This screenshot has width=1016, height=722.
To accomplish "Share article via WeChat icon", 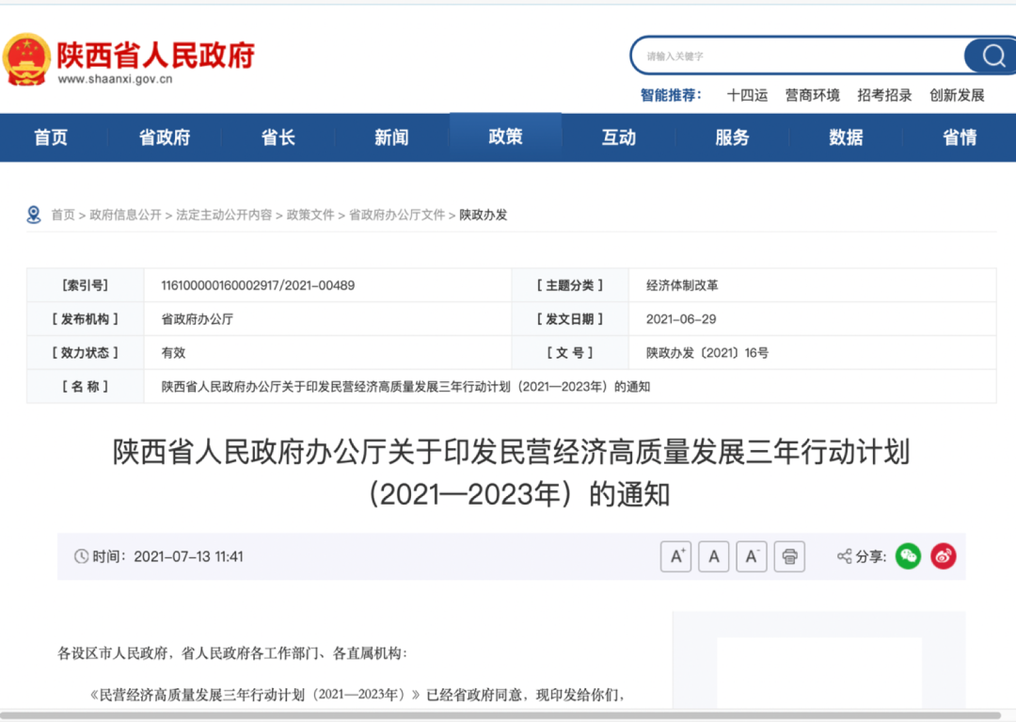I will (x=908, y=556).
